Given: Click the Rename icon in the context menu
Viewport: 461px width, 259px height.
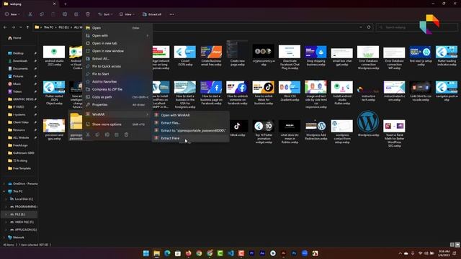Looking at the screenshot, I should [x=107, y=135].
